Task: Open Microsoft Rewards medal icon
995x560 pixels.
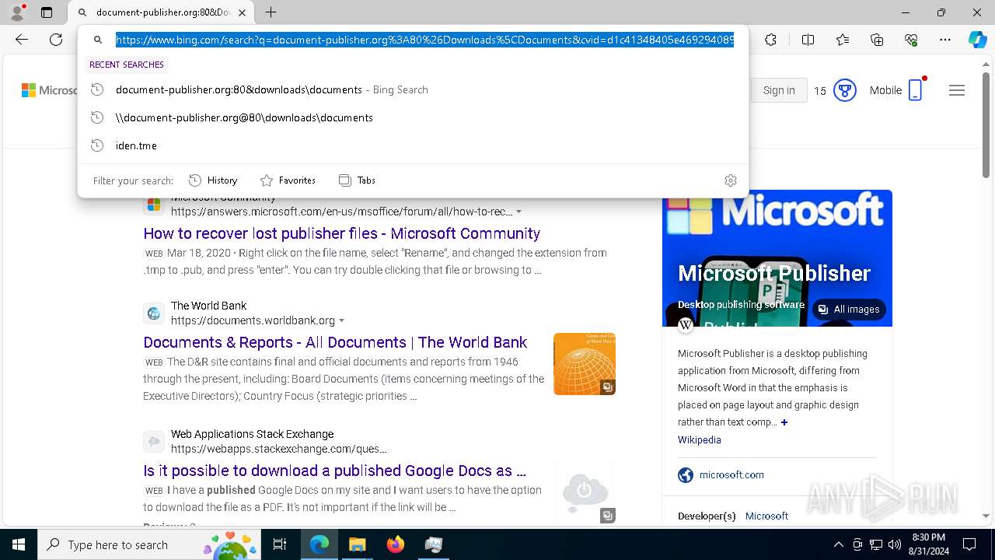Action: pos(845,90)
